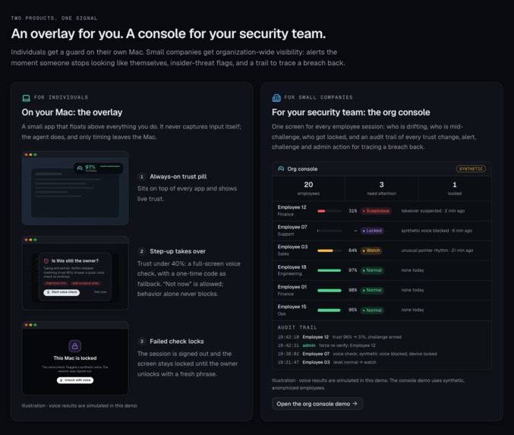Image resolution: width=514 pixels, height=435 pixels.
Task: Click the gauge icon next to Org console
Action: pyautogui.click(x=281, y=169)
